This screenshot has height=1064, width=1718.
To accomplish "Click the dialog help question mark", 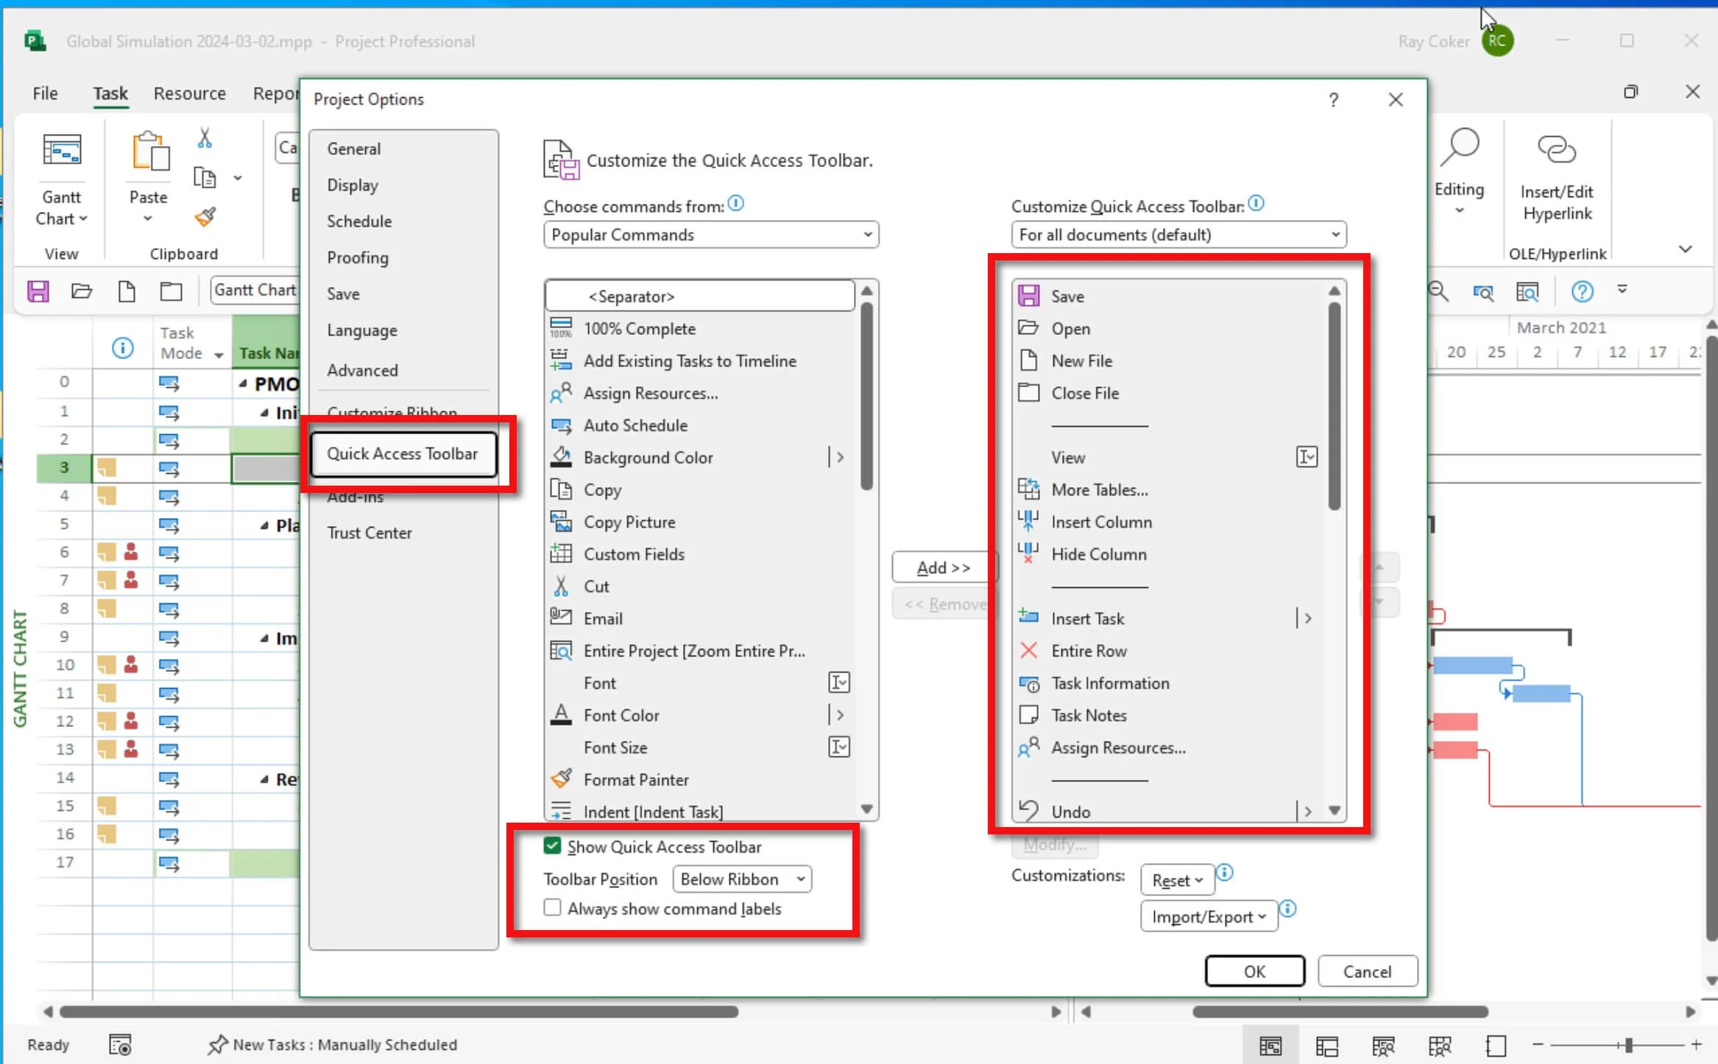I will [x=1333, y=99].
